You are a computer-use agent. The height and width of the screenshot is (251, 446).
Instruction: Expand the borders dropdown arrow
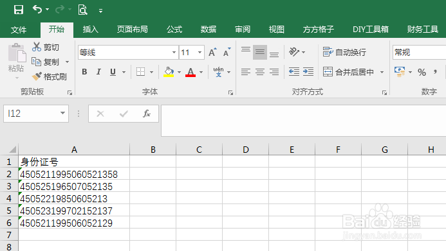click(152, 72)
